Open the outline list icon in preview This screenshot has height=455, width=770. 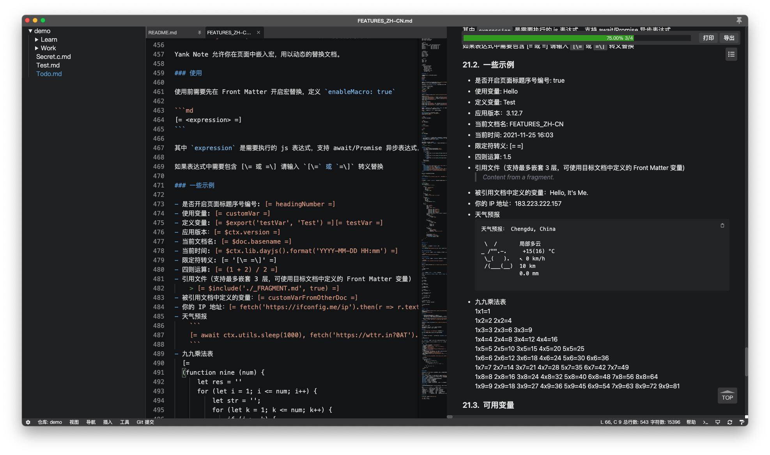[x=731, y=55]
